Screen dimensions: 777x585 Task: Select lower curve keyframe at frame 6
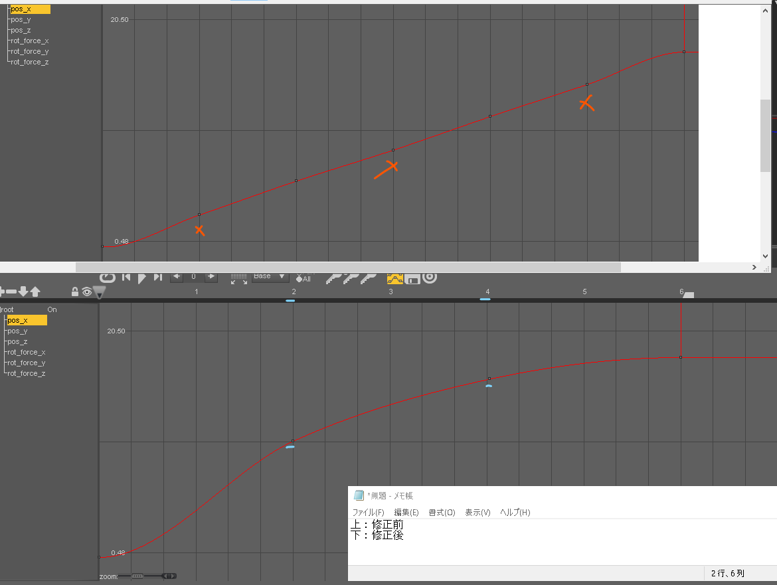681,357
